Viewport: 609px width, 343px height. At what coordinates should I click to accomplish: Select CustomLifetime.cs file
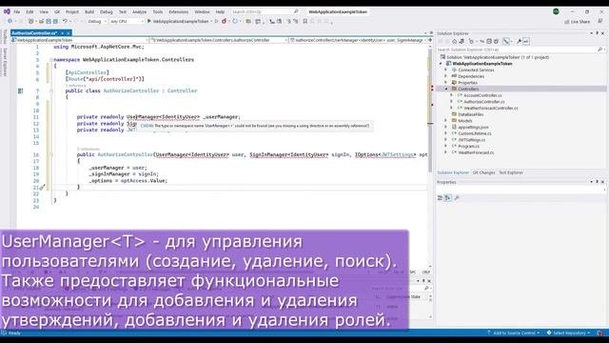[x=475, y=133]
